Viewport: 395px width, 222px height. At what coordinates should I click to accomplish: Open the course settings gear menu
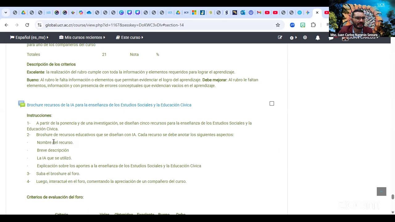tap(293, 38)
